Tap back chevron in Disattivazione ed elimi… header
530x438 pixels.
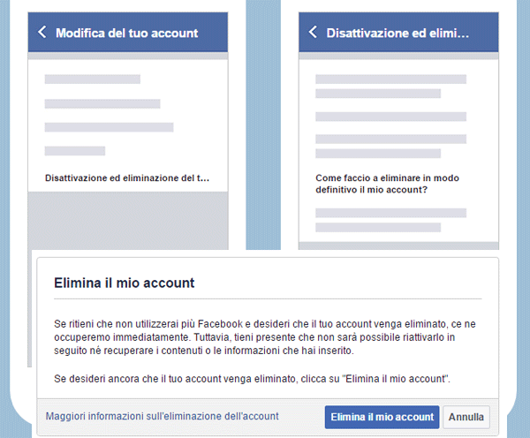[x=313, y=33]
